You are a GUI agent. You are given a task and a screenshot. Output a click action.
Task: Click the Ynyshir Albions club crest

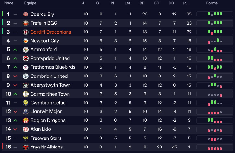(x=26, y=147)
